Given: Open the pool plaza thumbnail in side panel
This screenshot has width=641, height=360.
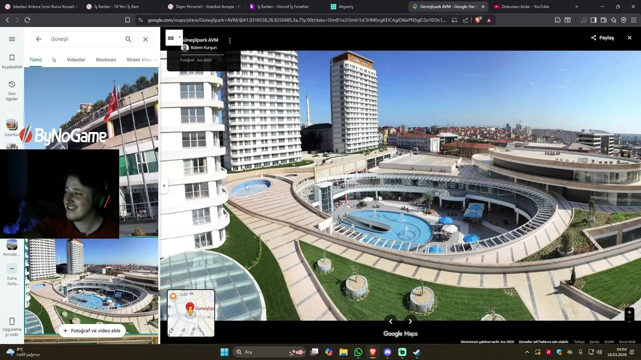Looking at the screenshot, I should click(91, 286).
